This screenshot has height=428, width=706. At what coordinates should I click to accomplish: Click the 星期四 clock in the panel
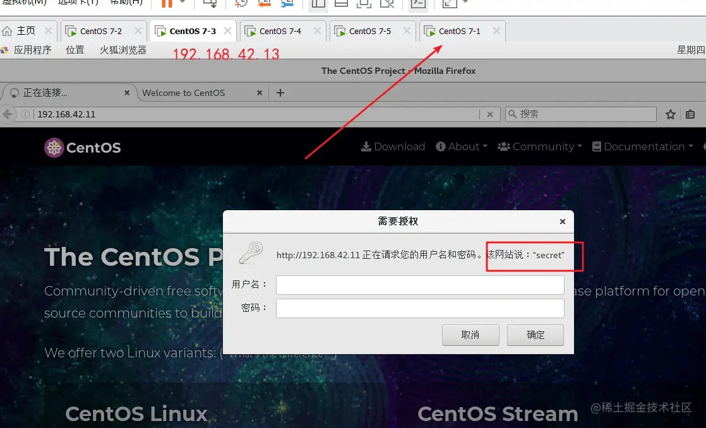(x=691, y=50)
